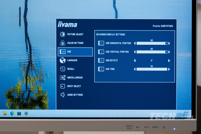Click the Recall clock-arrow icon
Screen dimensions: 201x134
point(62,69)
